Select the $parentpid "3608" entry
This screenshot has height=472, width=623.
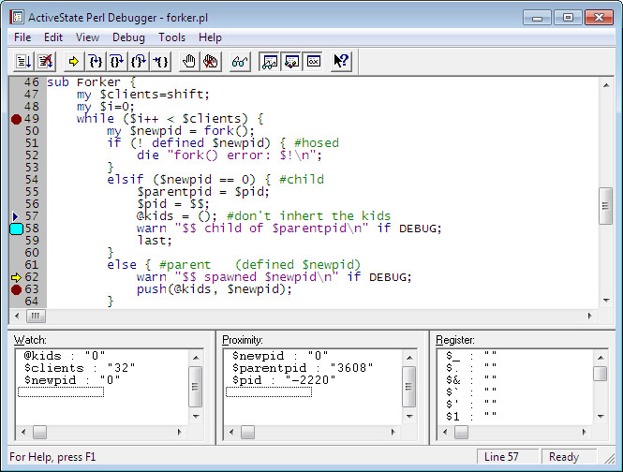coord(303,368)
